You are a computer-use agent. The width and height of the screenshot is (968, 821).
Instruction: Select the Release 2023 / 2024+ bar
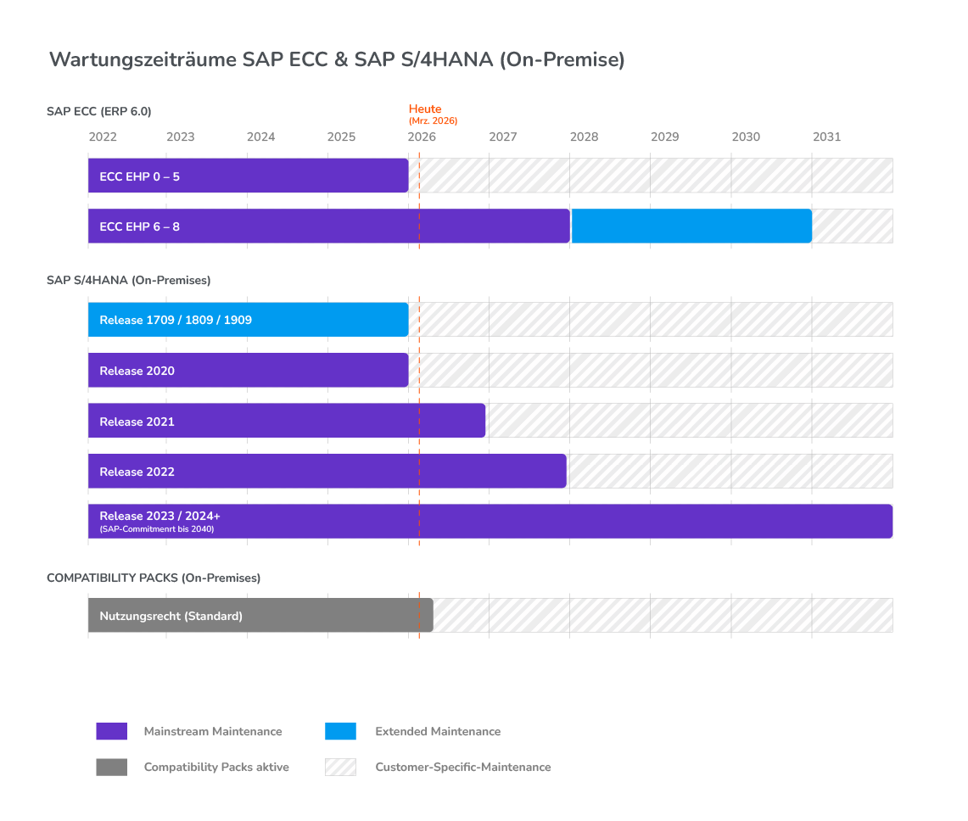click(x=490, y=522)
